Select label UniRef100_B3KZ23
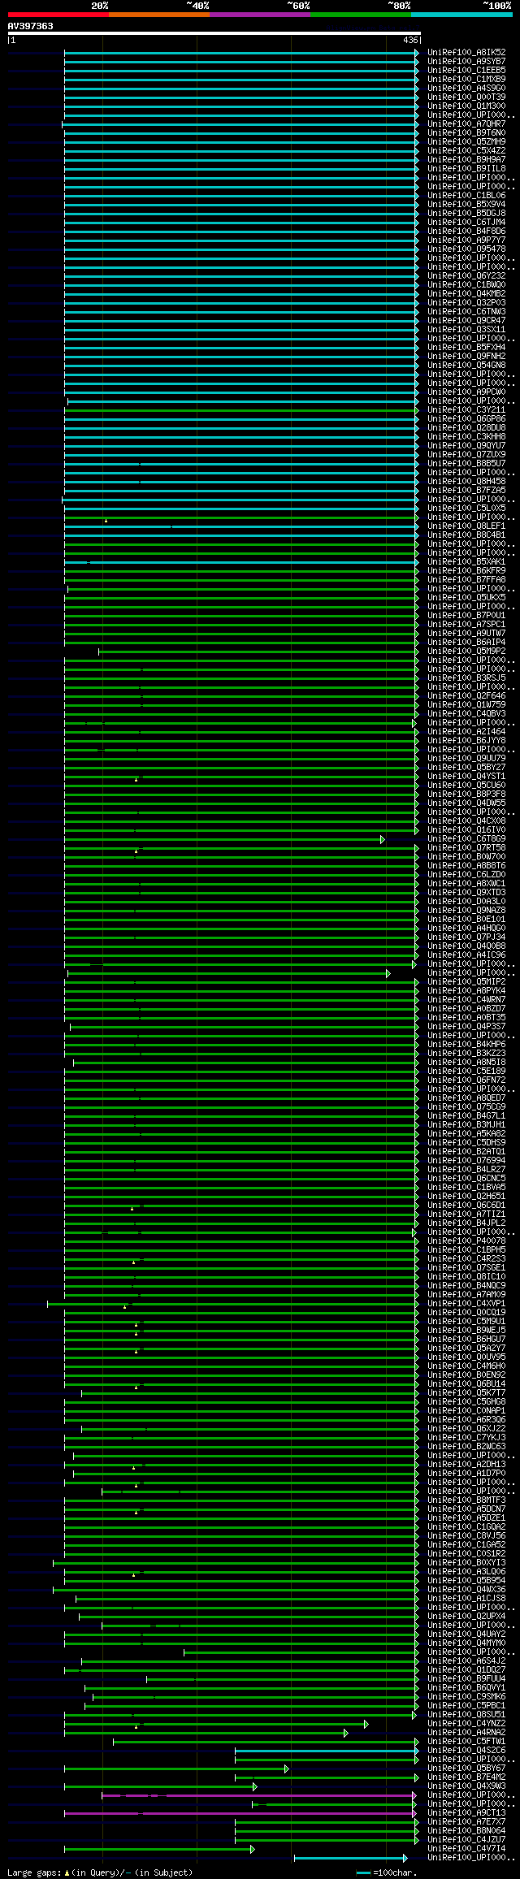Image resolution: width=520 pixels, height=1879 pixels. 466,1054
